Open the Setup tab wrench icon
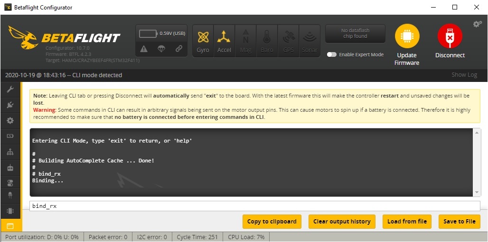This screenshot has width=488, height=242. (10, 90)
